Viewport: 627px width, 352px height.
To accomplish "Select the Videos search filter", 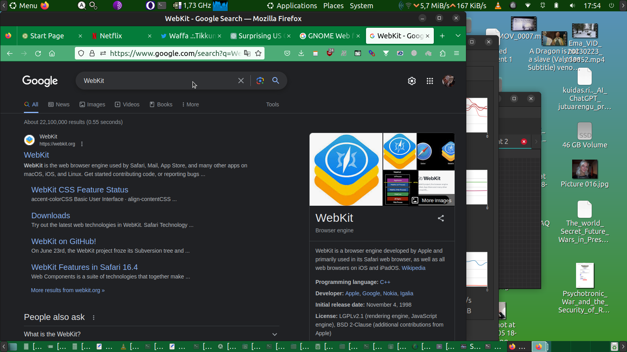I will pos(127,104).
